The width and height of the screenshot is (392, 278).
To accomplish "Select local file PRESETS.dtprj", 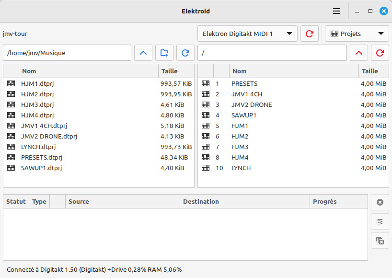I will [x=99, y=157].
